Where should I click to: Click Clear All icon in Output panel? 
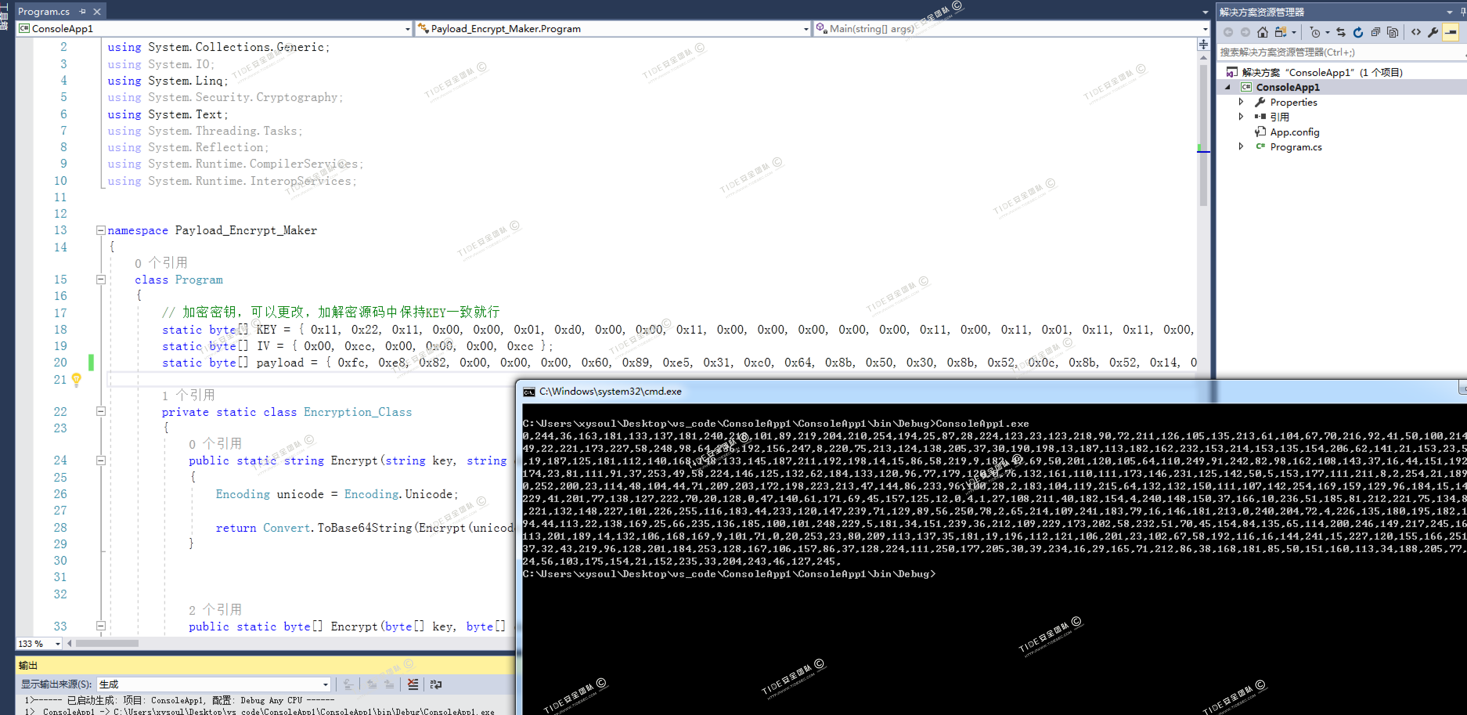pos(413,684)
